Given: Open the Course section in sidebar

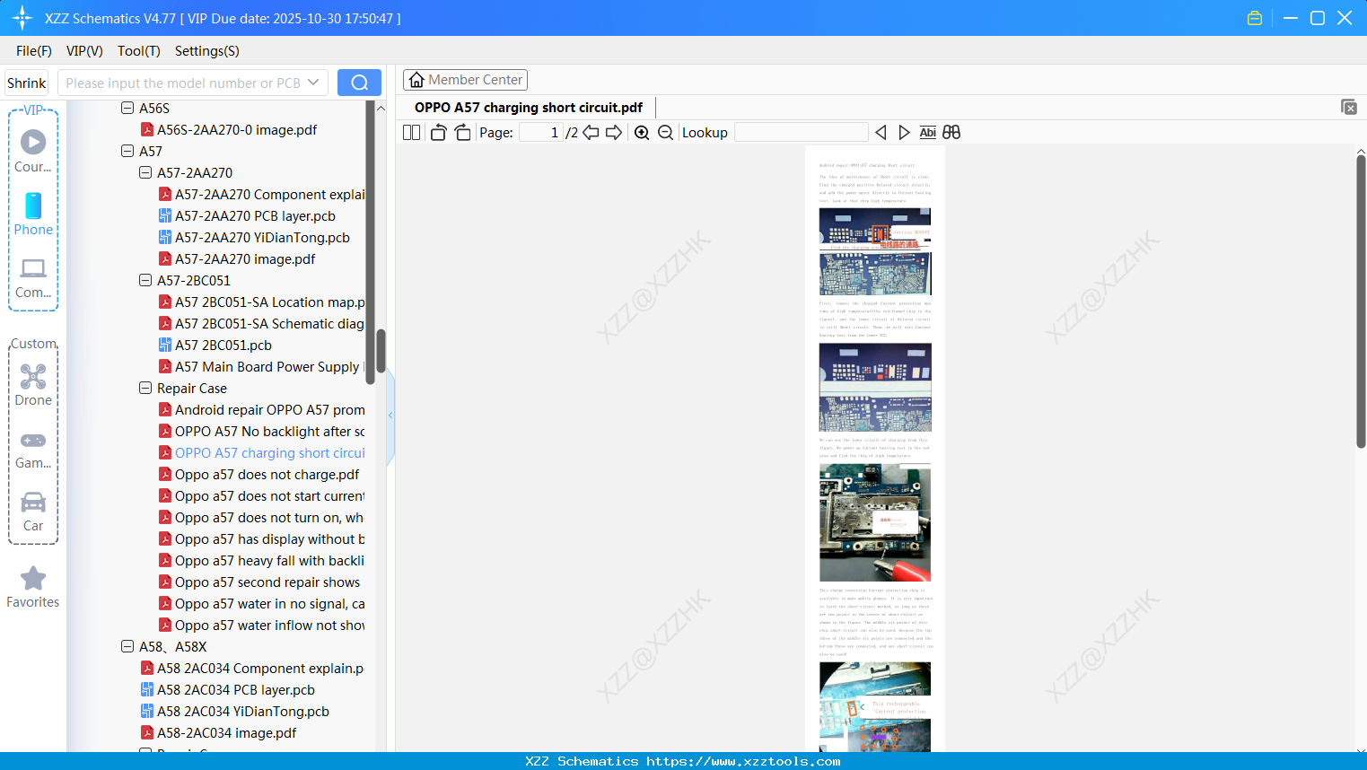Looking at the screenshot, I should pos(33,152).
